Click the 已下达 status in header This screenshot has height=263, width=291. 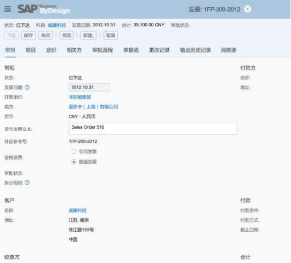(23, 25)
